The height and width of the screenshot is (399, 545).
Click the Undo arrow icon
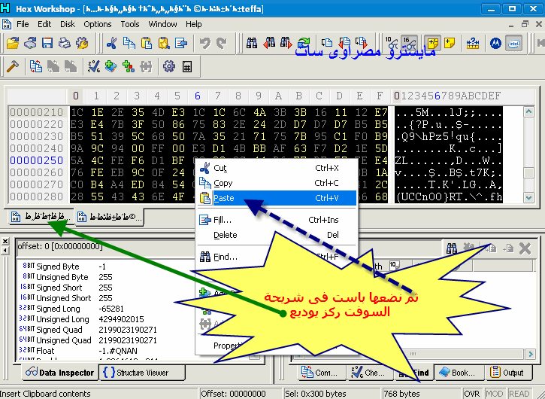(x=205, y=43)
